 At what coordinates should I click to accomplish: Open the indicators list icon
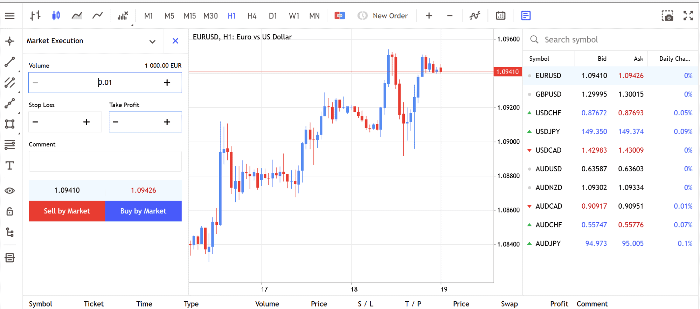coord(123,16)
